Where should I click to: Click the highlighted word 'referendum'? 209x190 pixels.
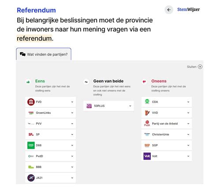click(34, 38)
